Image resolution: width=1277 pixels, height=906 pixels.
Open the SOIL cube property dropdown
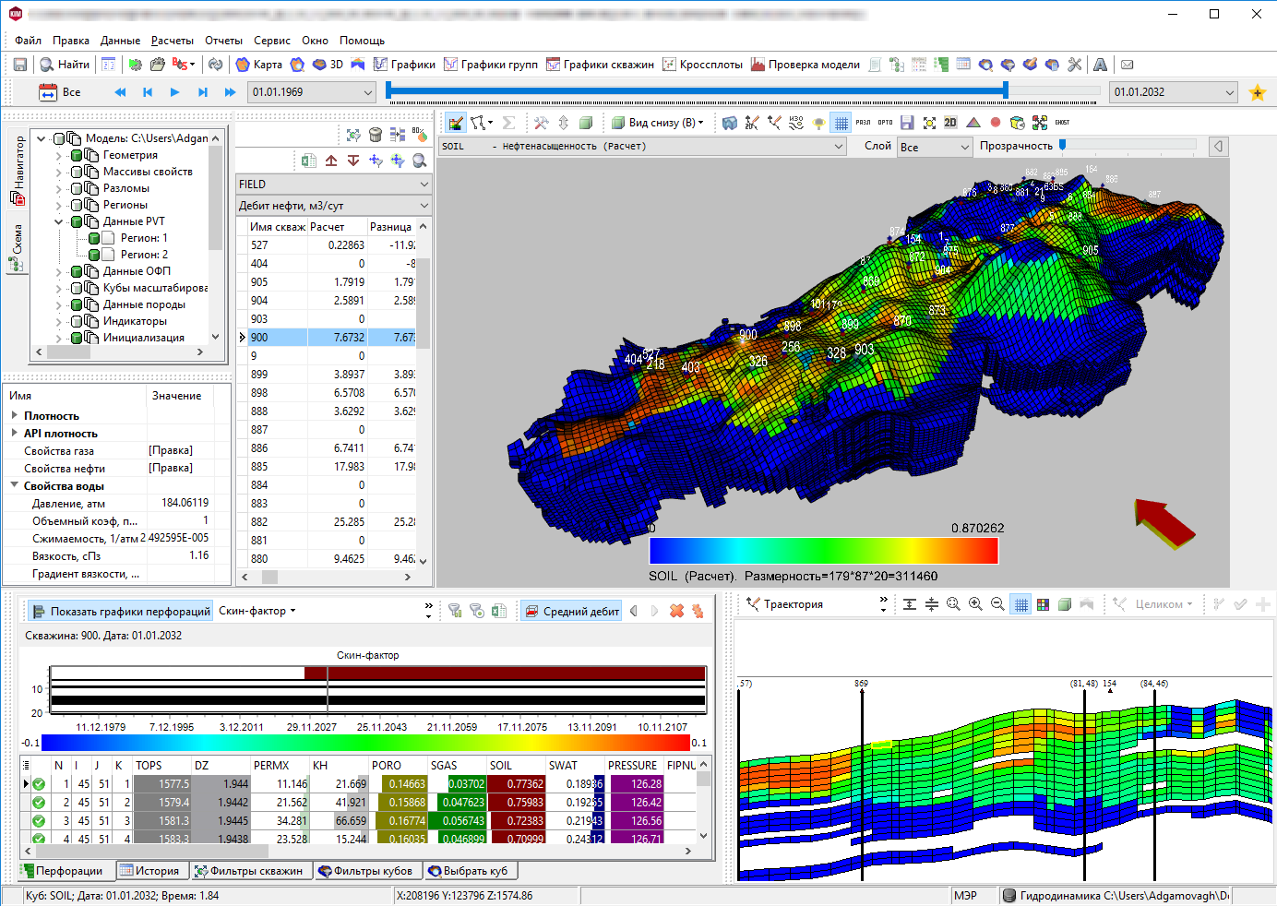(643, 147)
